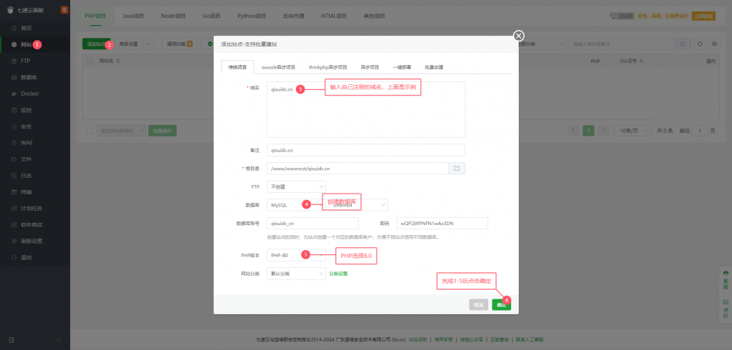Open the Node项目 top tab

click(x=173, y=16)
